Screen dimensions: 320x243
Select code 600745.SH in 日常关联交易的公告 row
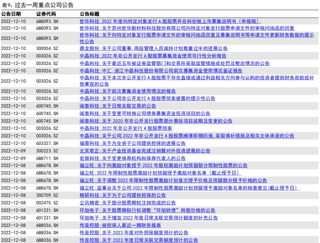[47, 106]
